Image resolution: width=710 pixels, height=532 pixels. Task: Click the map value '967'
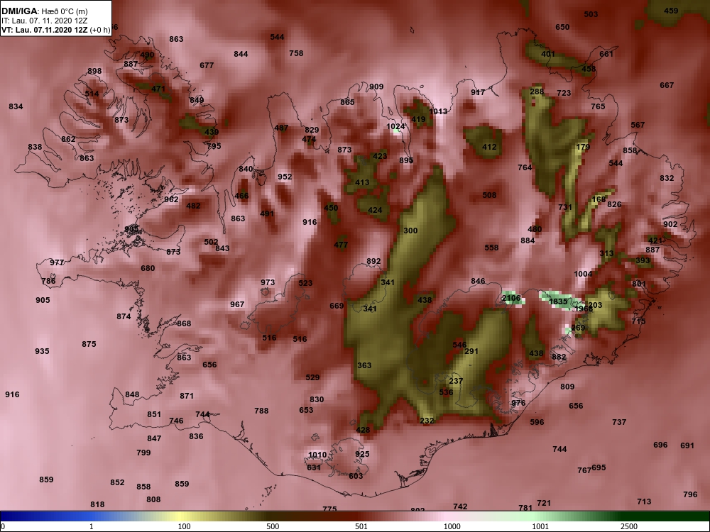coord(237,304)
